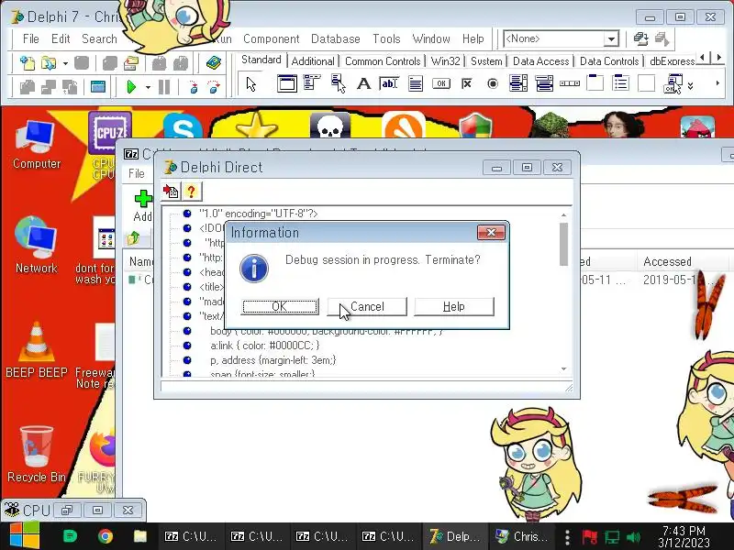Click the Trace Into debug icon
734x550 pixels.
point(194,87)
